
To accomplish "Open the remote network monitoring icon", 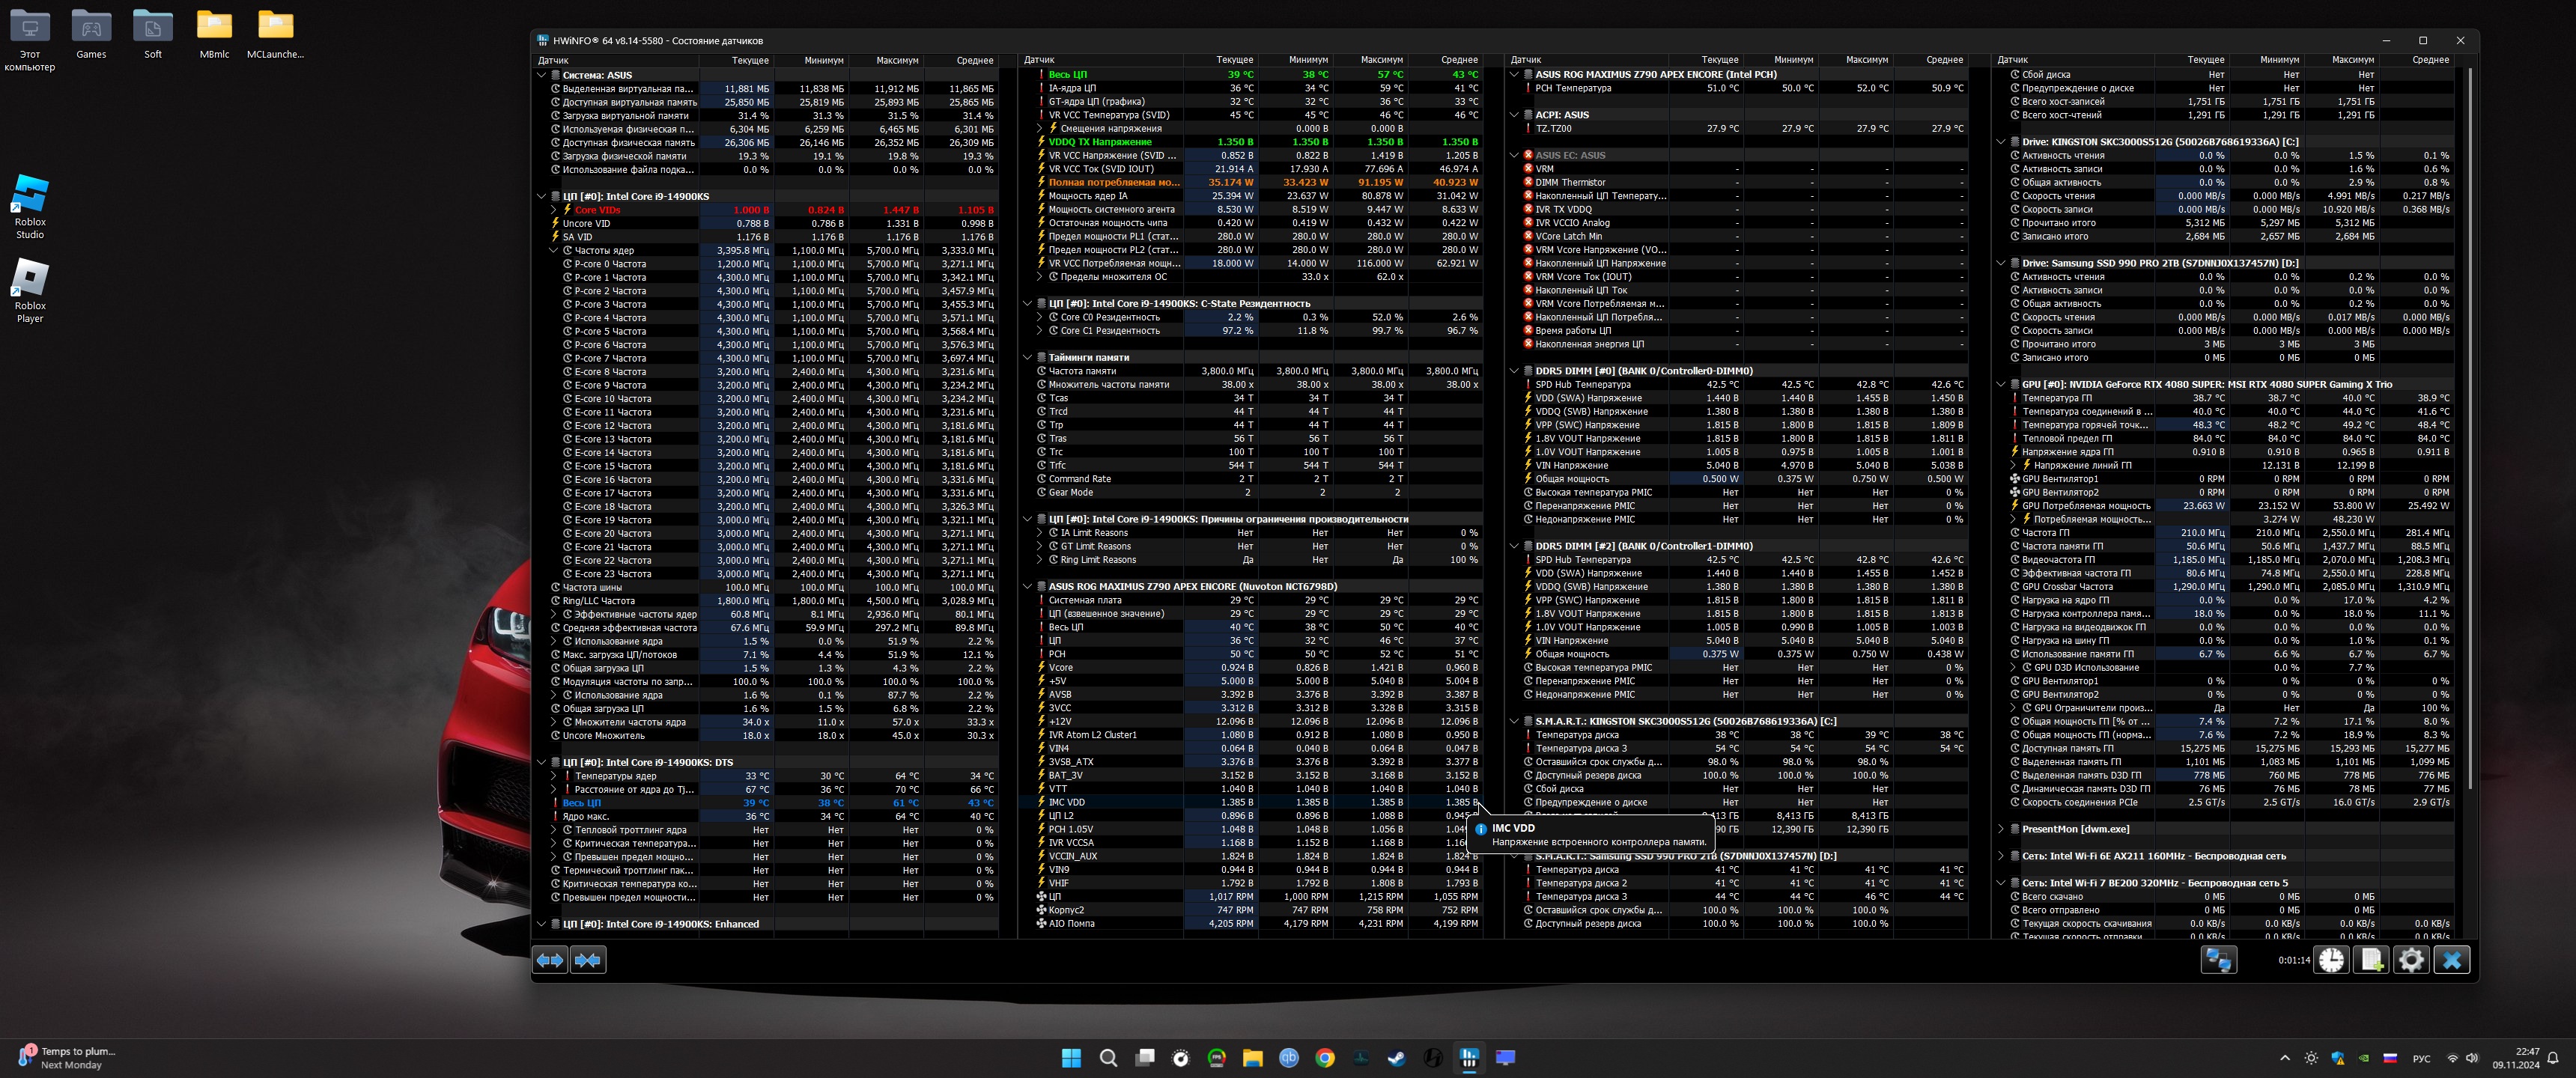I will tap(2218, 960).
